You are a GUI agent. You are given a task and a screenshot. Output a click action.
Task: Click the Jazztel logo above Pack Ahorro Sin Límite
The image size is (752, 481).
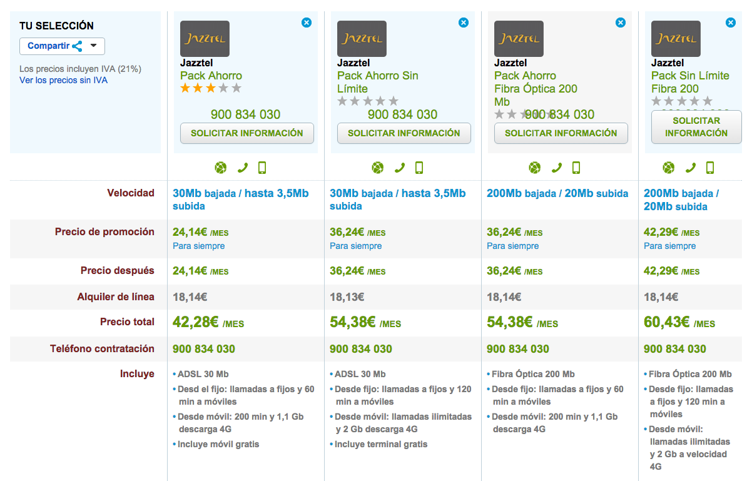point(362,39)
